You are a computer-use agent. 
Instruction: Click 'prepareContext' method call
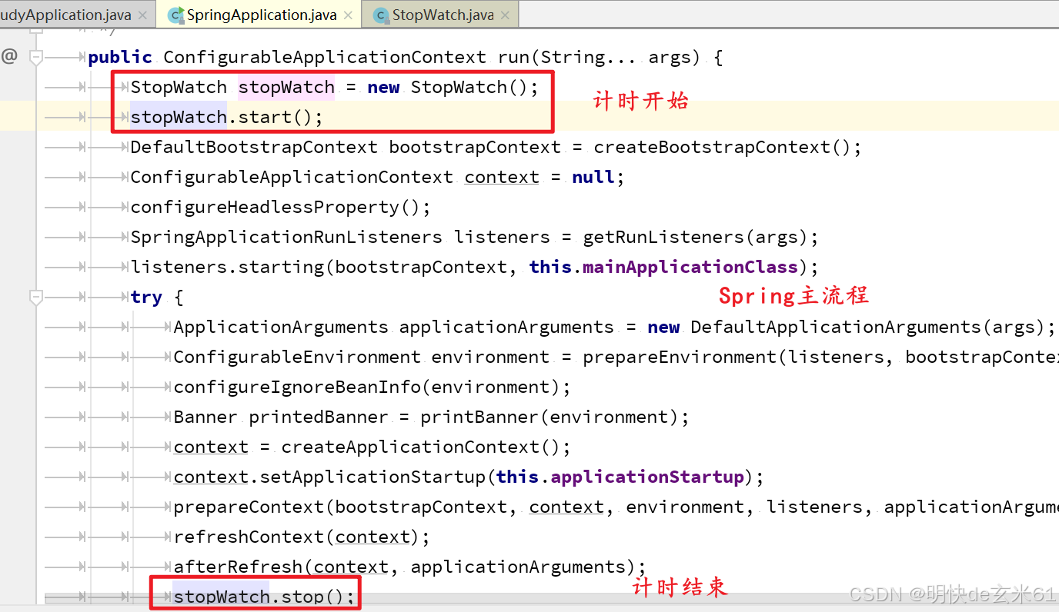(x=249, y=507)
